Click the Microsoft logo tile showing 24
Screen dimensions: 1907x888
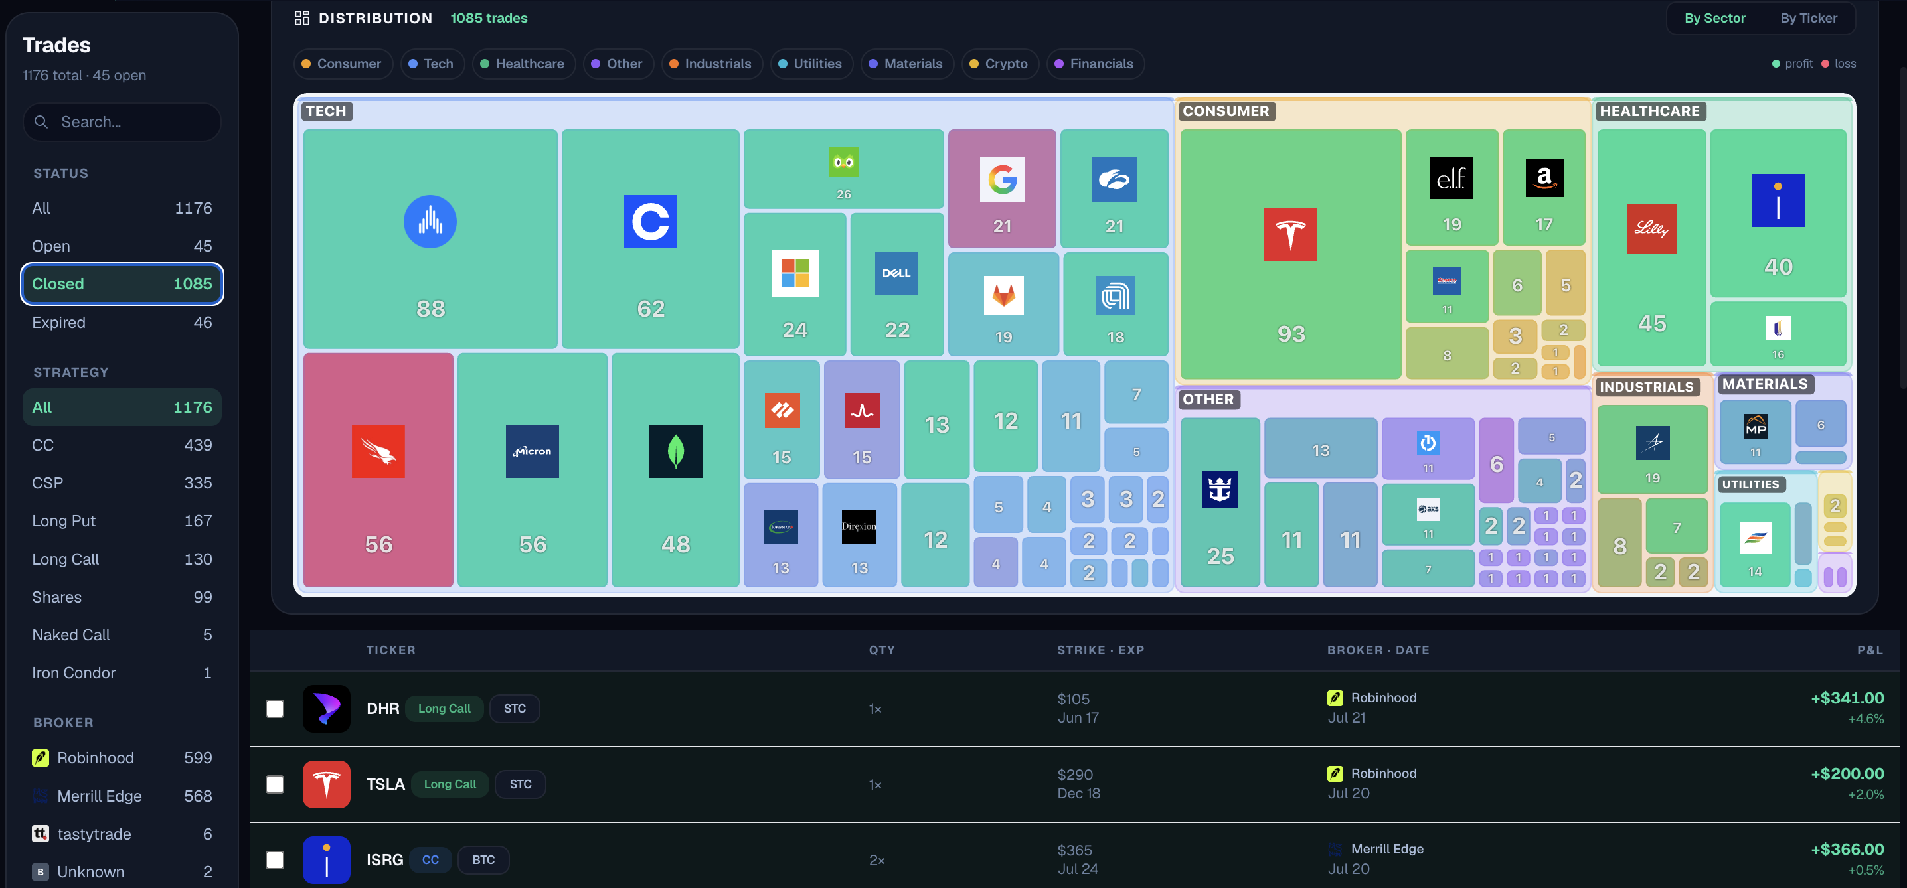pyautogui.click(x=794, y=284)
